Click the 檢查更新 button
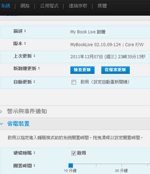 [82, 70]
